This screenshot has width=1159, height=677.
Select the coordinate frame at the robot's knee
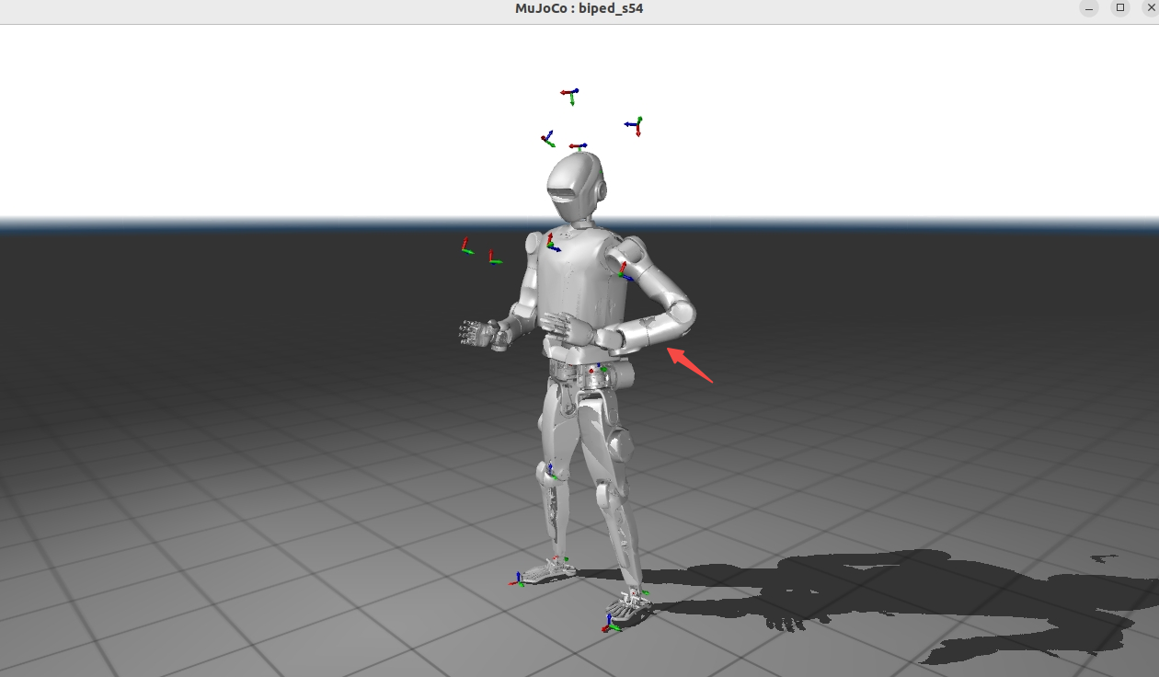pos(550,471)
